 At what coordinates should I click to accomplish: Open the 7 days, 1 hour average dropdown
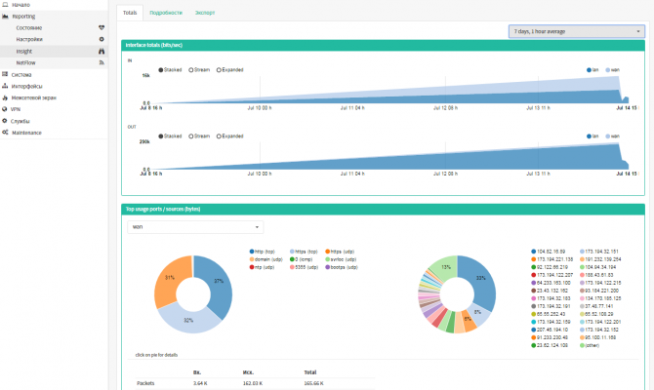tap(577, 31)
